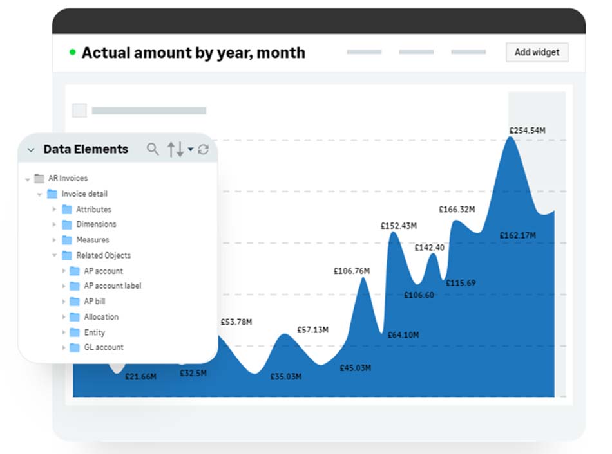Image resolution: width=612 pixels, height=454 pixels.
Task: Expand the AP bill folder arrow
Action: 64,301
